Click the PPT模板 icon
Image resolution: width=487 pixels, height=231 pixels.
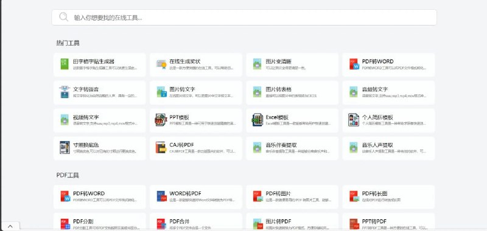[161, 120]
